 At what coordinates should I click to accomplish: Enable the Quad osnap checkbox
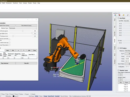(x=10, y=94)
